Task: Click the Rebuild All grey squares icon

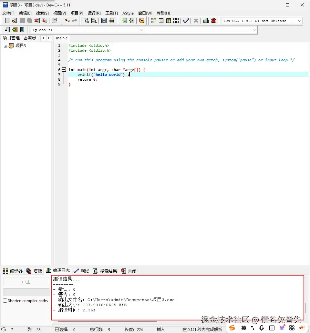Action: tap(176, 21)
